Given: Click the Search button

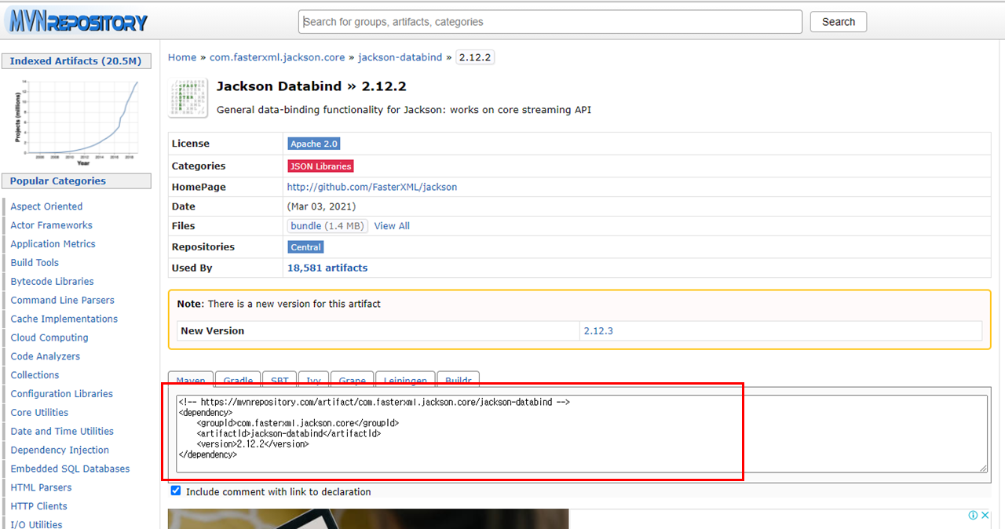Looking at the screenshot, I should [x=839, y=22].
